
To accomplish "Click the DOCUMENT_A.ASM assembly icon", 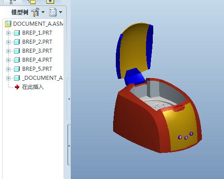I will click(x=8, y=24).
